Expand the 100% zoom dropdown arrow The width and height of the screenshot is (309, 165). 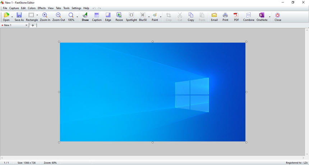77,17
